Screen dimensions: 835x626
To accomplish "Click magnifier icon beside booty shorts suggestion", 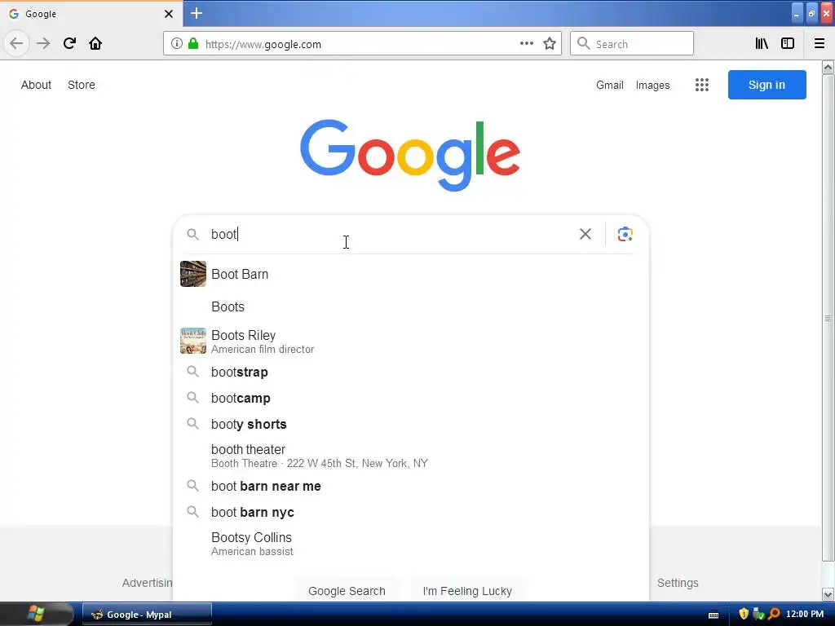I will [x=192, y=424].
